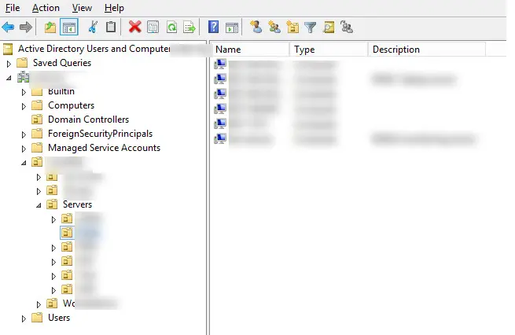
Task: Expand the Builtin container
Action: [24, 92]
